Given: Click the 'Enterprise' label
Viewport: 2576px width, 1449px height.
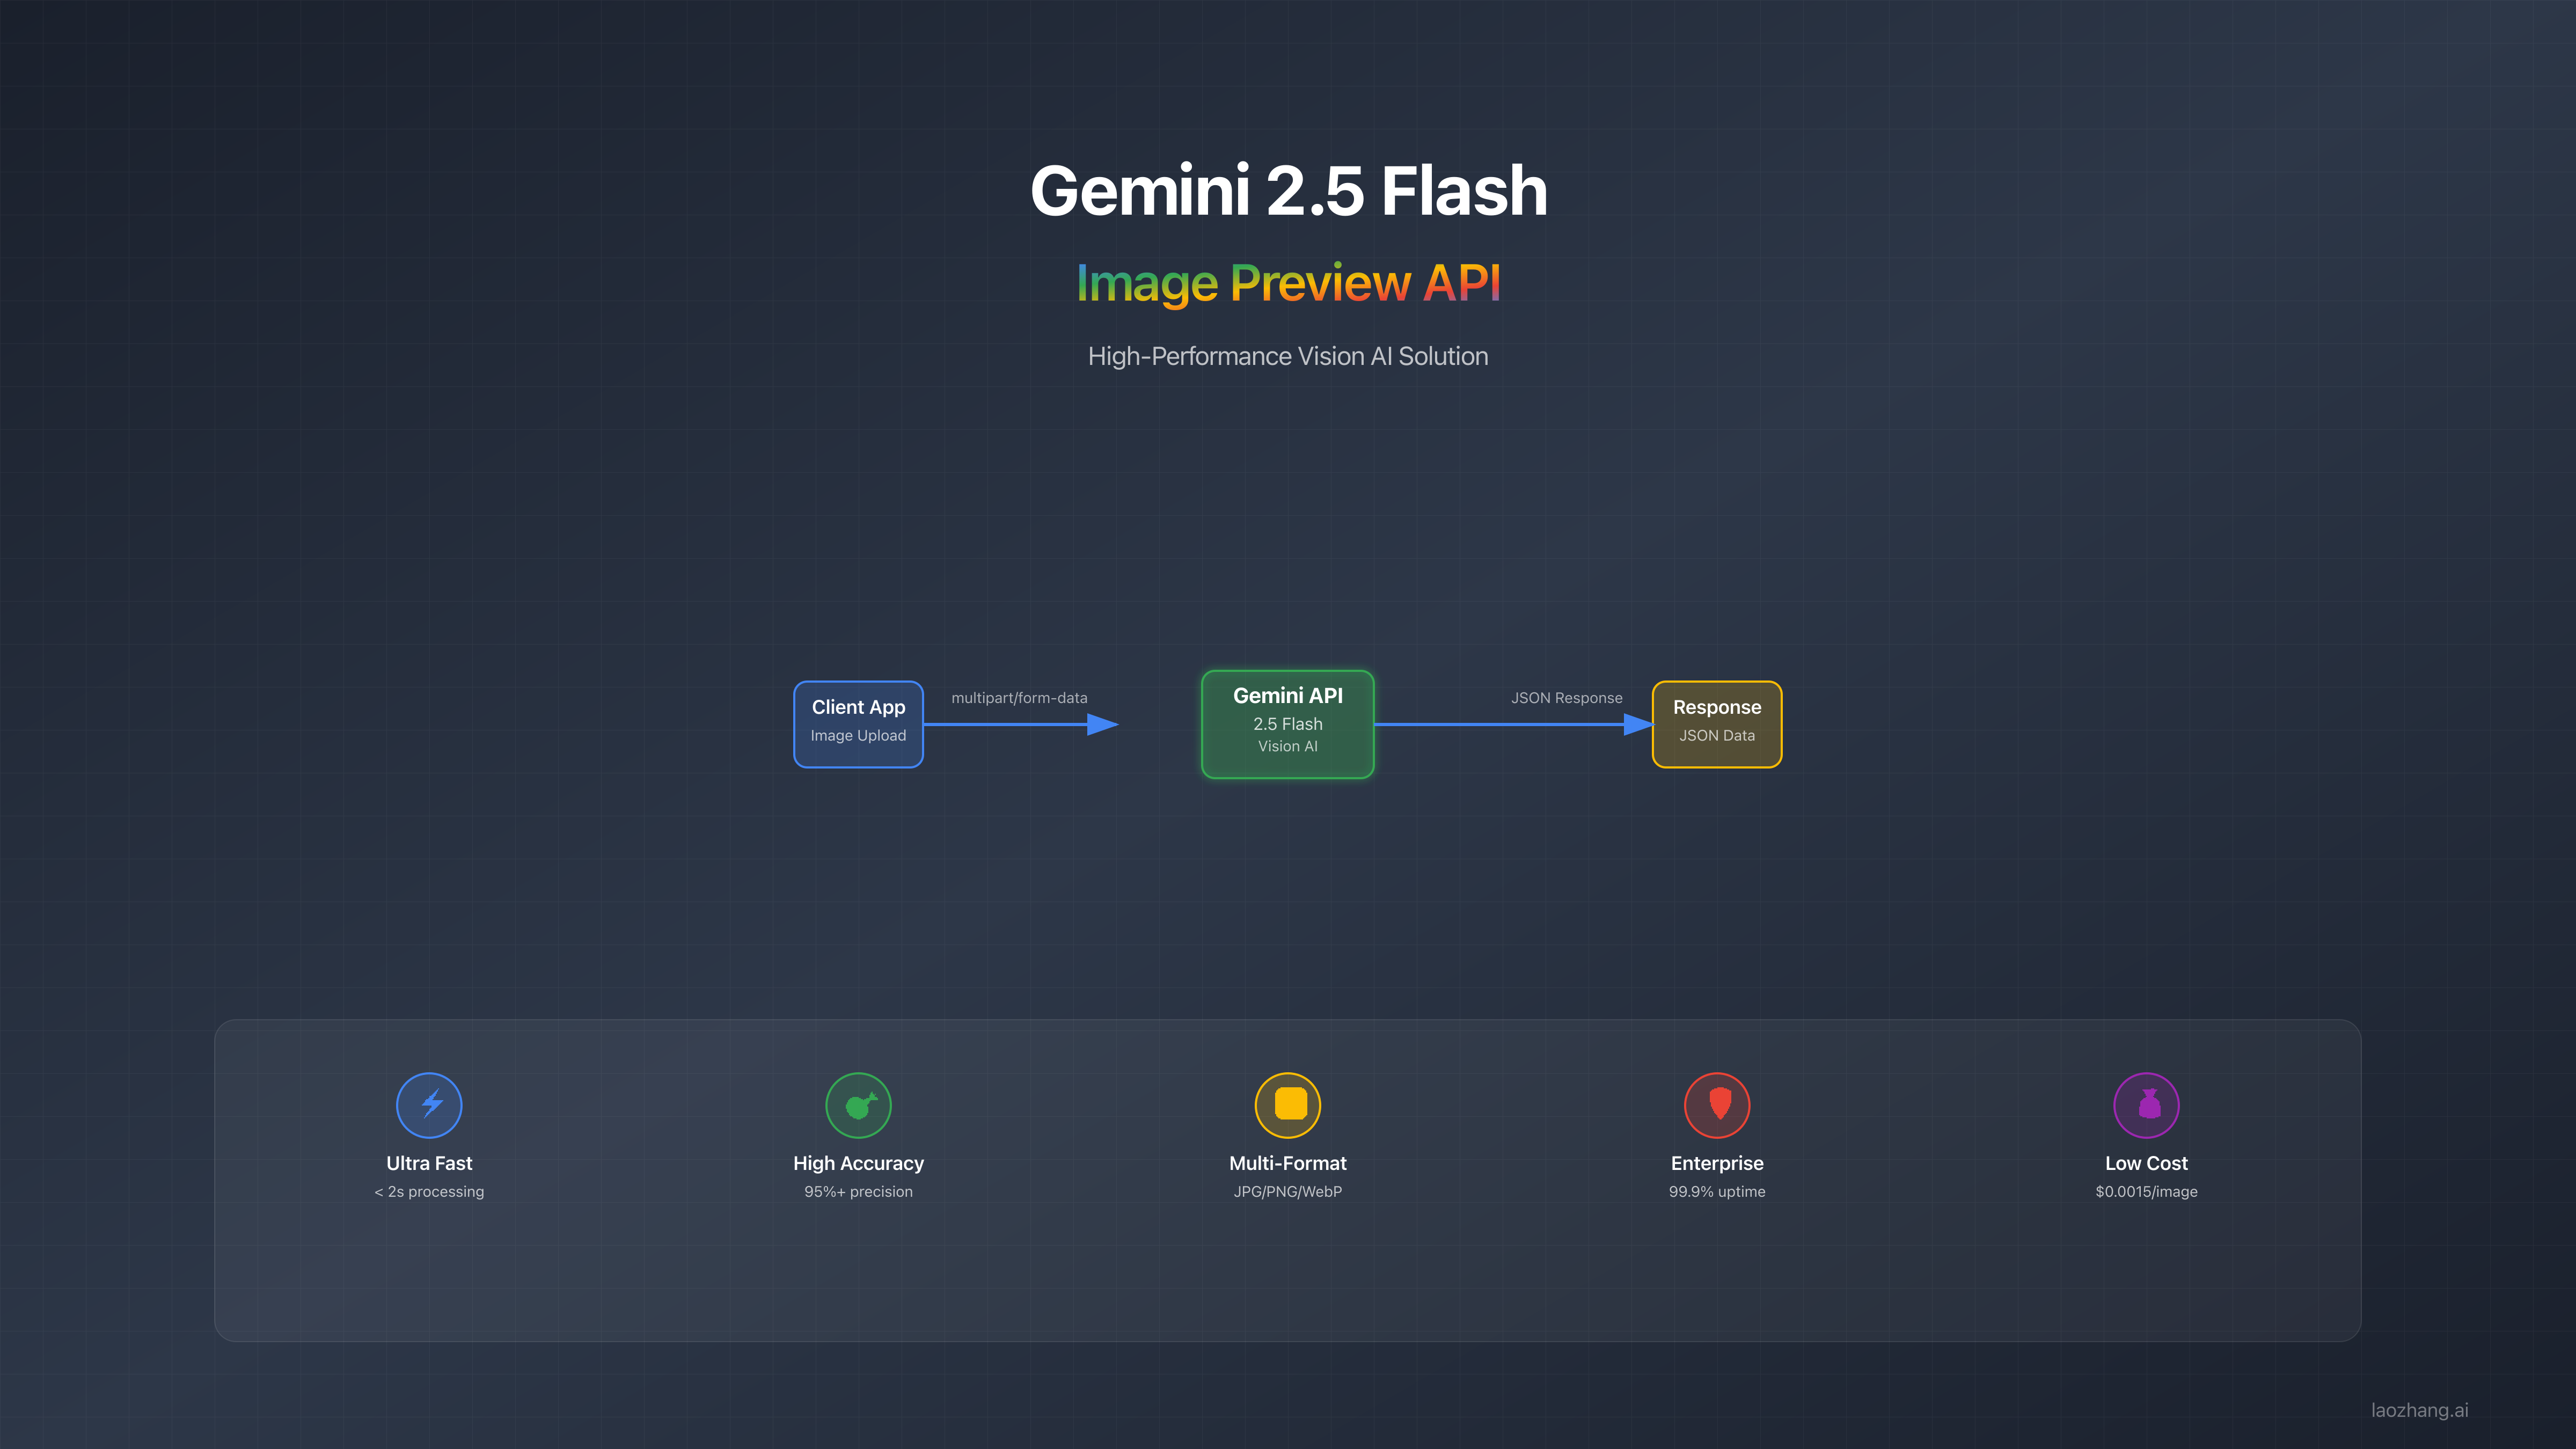Looking at the screenshot, I should (1717, 1163).
